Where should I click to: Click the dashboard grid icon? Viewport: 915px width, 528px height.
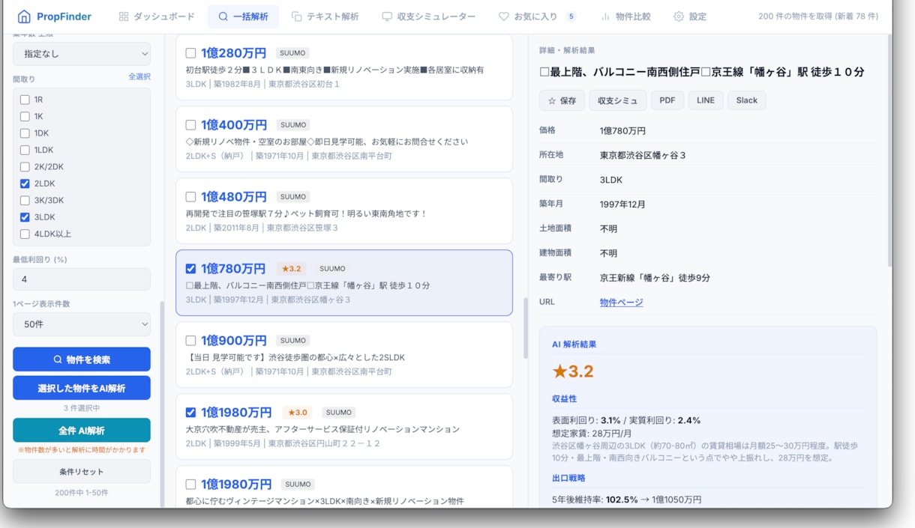(x=124, y=16)
